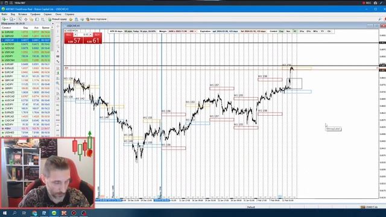Open the Strategy Tester icon
386x217 pixels.
tap(43, 19)
